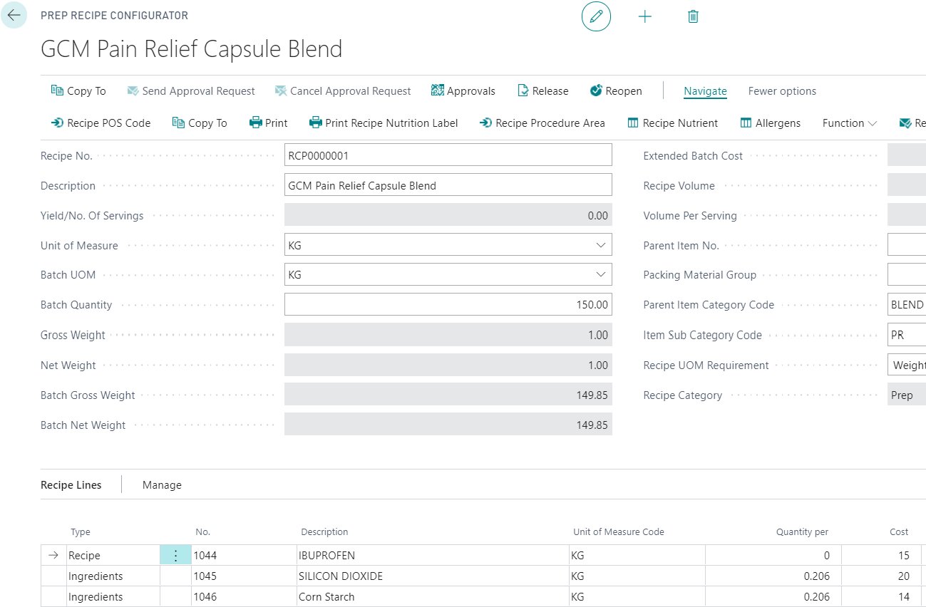Screen dimensions: 926x607
Task: Open the Allergens list
Action: pyautogui.click(x=770, y=123)
